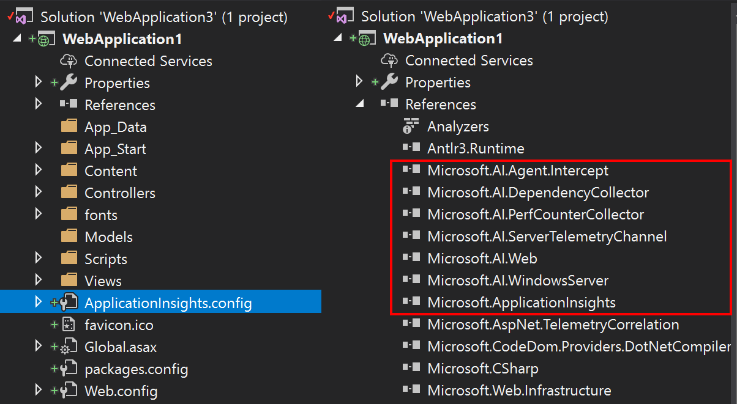Click the Global.asax gear file icon
This screenshot has height=404, width=737.
tap(69, 347)
